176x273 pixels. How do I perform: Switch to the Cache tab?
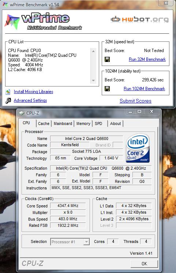[x=44, y=123]
